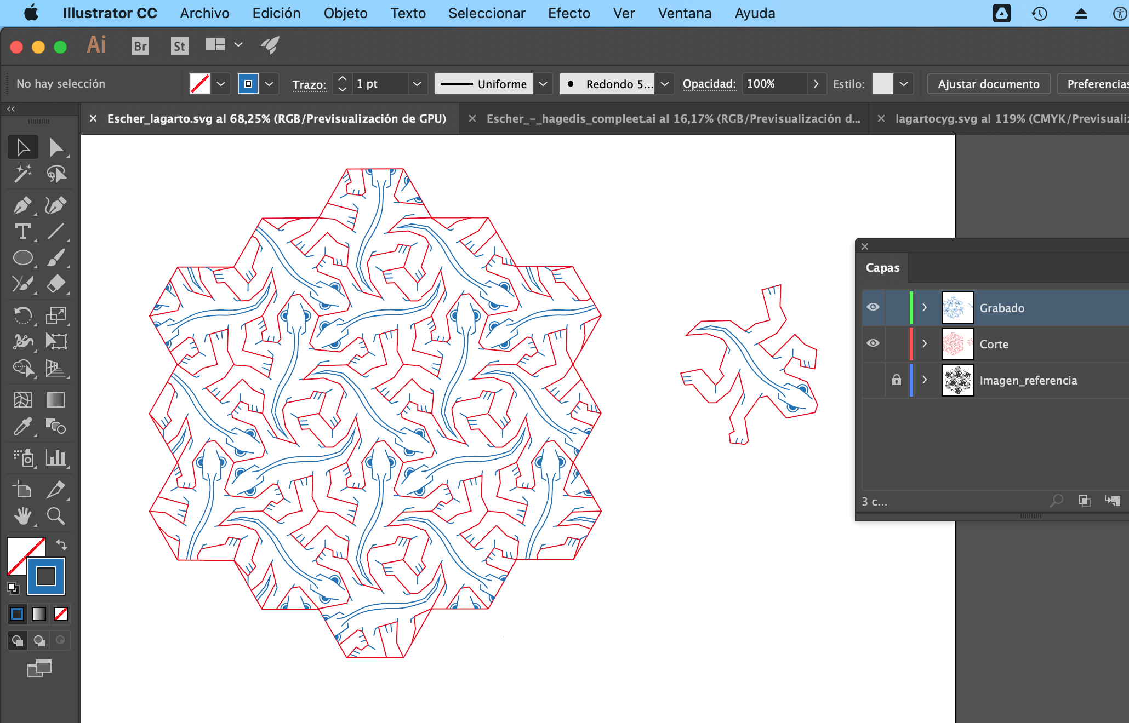Image resolution: width=1129 pixels, height=723 pixels.
Task: Hide the Grabado layer using its eye
Action: tap(873, 307)
